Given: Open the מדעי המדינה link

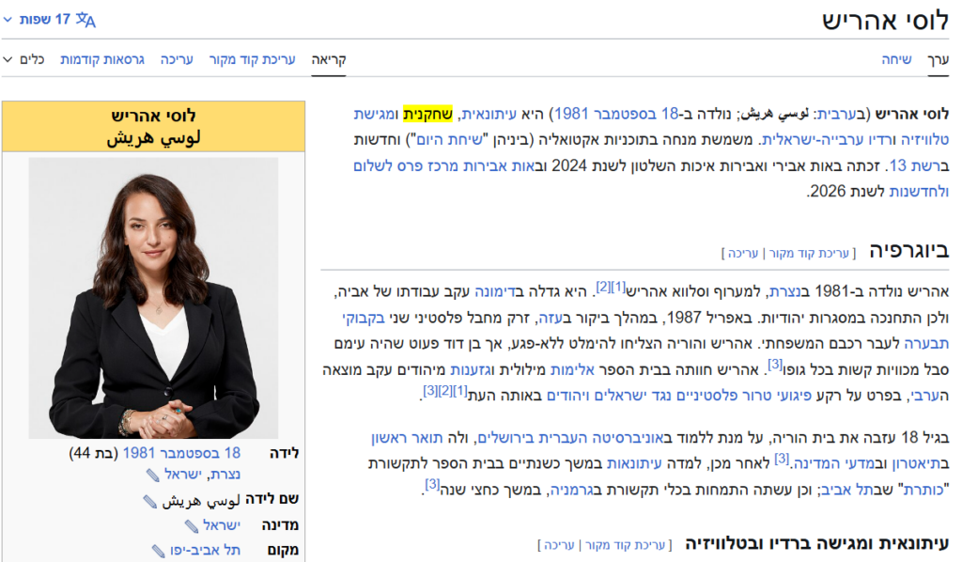Looking at the screenshot, I should click(x=834, y=463).
